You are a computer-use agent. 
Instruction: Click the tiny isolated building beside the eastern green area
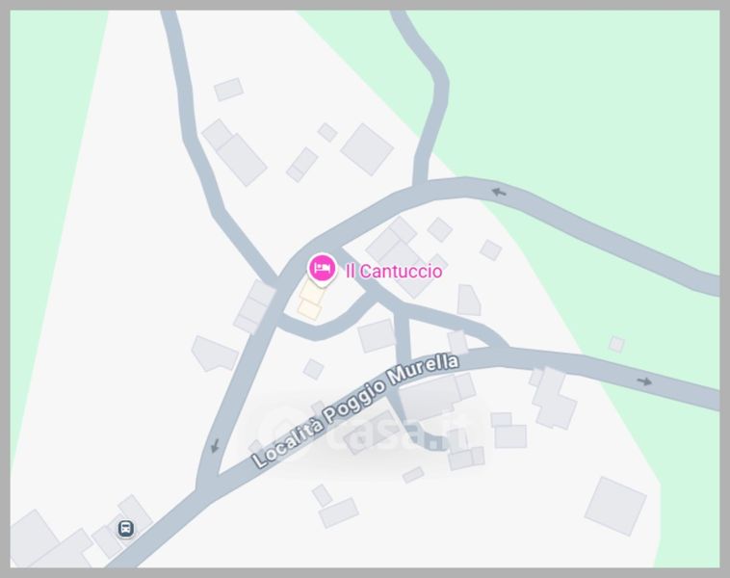coord(616,344)
